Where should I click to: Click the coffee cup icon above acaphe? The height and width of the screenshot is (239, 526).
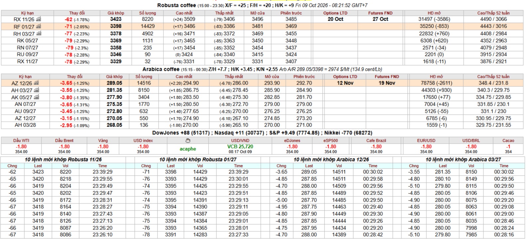(x=188, y=141)
